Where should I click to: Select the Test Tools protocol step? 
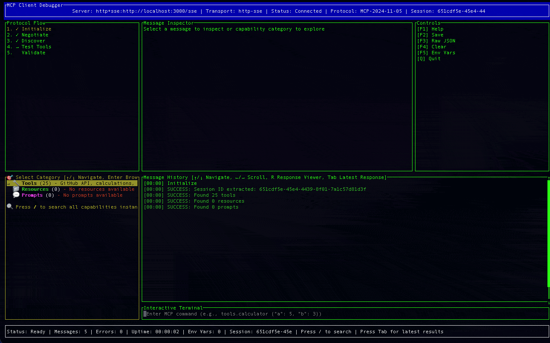click(x=29, y=47)
